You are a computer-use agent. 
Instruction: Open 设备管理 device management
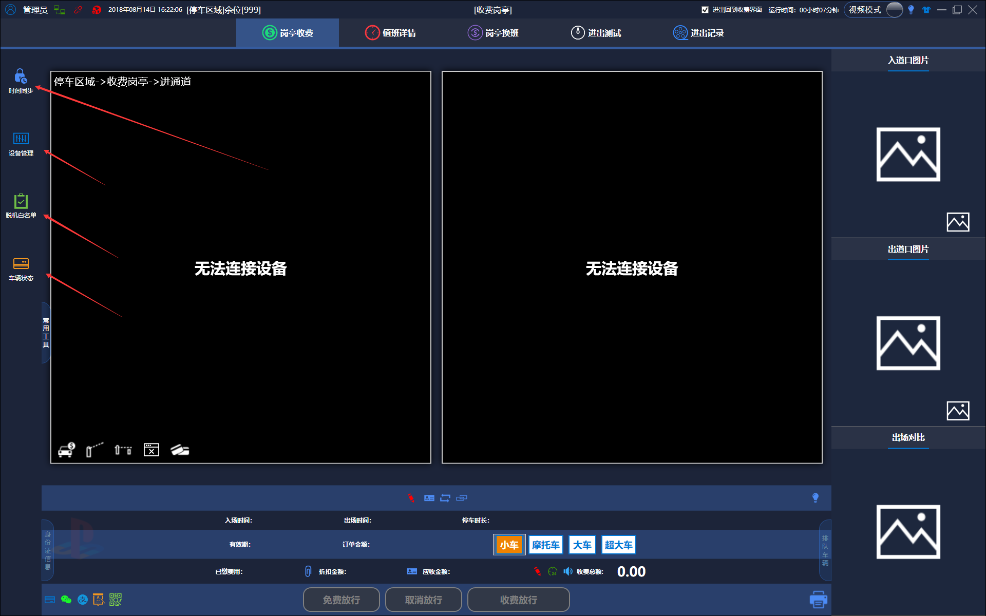pyautogui.click(x=21, y=144)
